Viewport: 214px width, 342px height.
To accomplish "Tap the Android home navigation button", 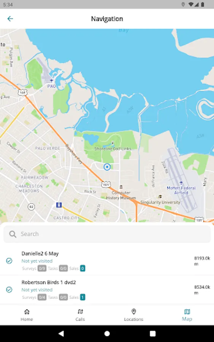I will [x=107, y=334].
